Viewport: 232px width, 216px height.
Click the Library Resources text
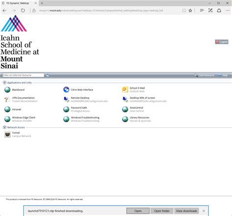[139, 118]
